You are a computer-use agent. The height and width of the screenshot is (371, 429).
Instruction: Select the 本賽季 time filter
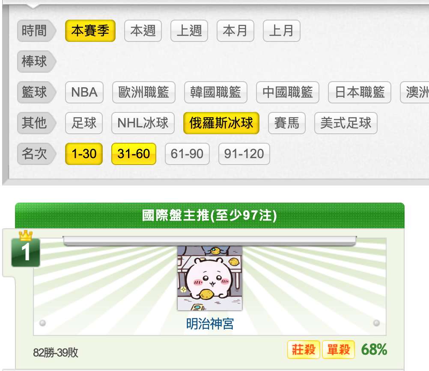click(90, 31)
